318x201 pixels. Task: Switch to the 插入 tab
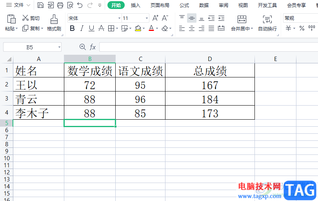click(136, 5)
